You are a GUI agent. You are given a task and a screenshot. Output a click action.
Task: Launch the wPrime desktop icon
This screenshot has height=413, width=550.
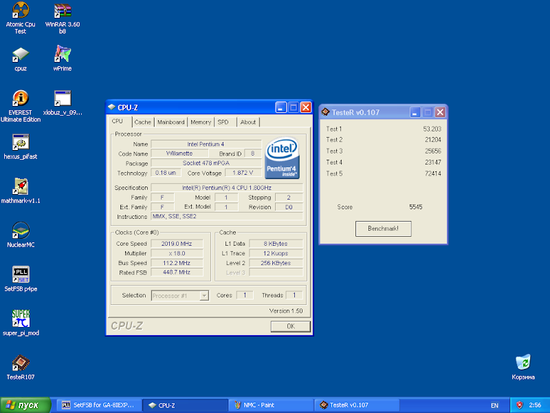pos(63,54)
